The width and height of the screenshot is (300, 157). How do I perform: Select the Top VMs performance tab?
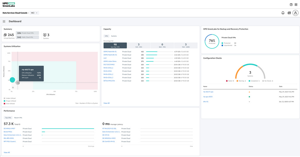[x=8, y=118]
